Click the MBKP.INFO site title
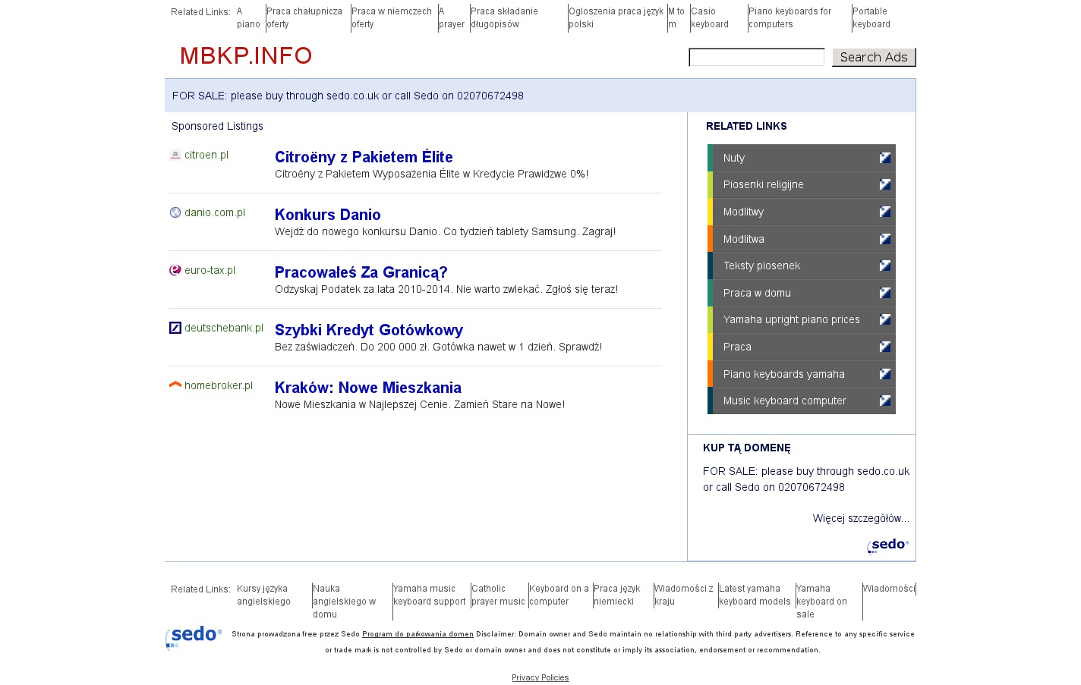The image size is (1081, 685). [x=246, y=56]
